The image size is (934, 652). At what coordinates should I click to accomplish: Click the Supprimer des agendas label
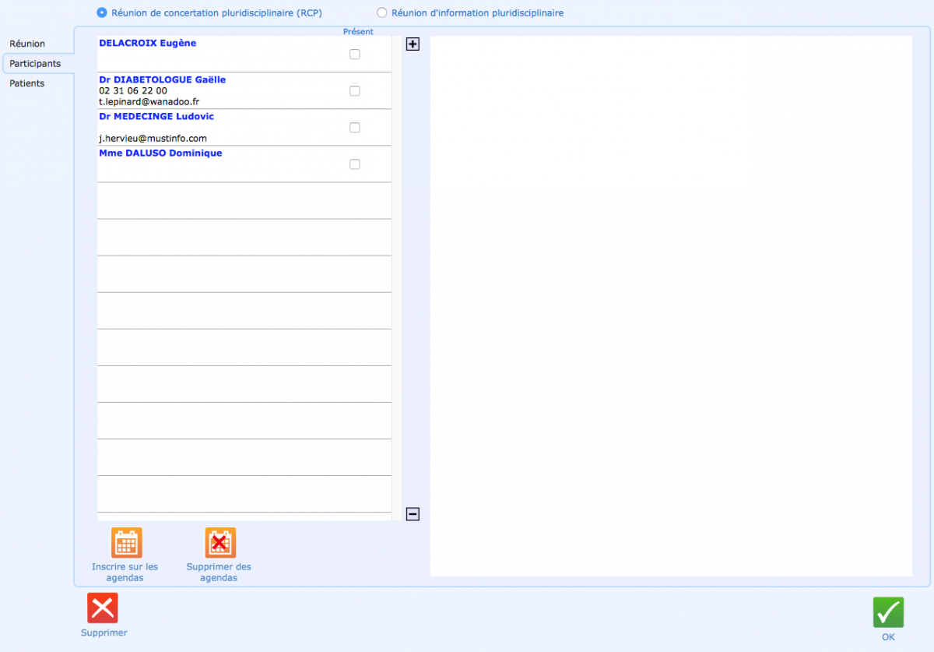coord(219,573)
